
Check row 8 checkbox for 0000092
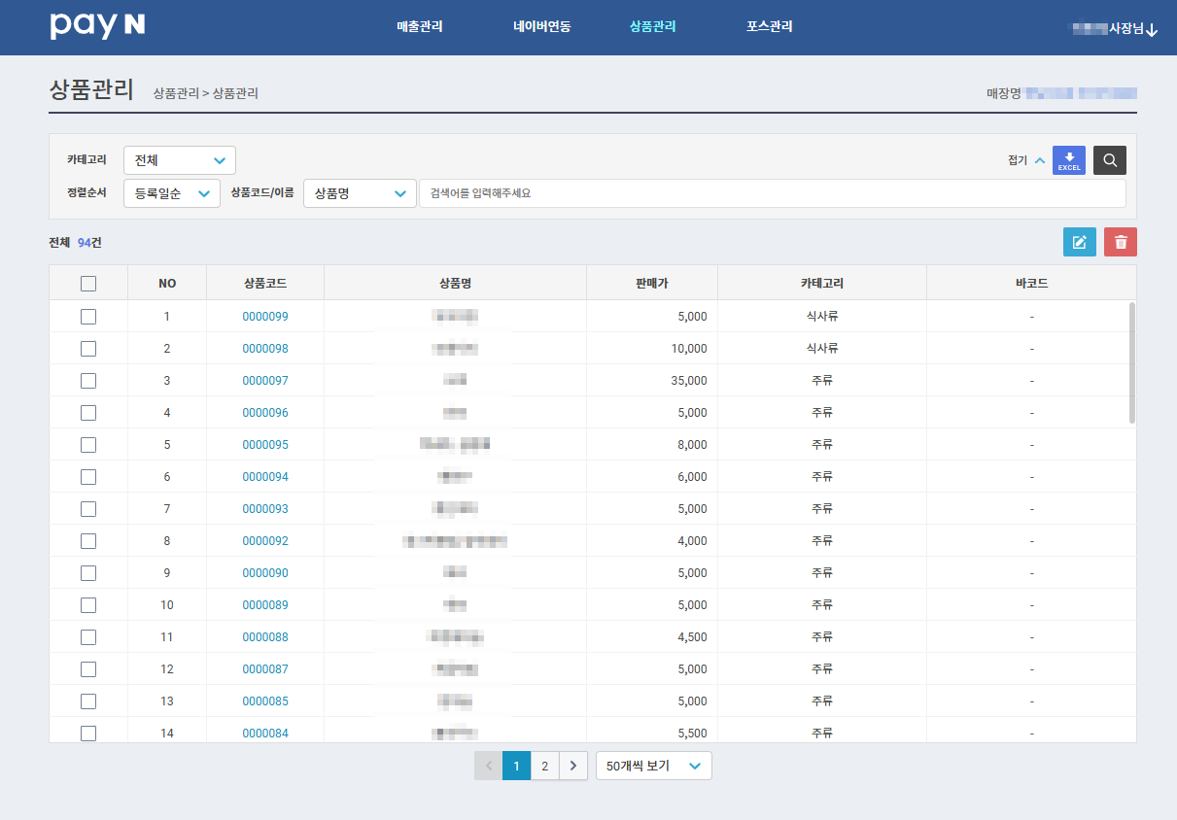(88, 540)
